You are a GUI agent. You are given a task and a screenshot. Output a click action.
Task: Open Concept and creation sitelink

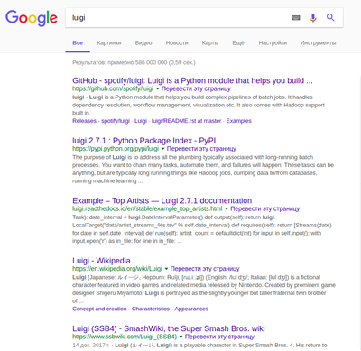point(99,309)
